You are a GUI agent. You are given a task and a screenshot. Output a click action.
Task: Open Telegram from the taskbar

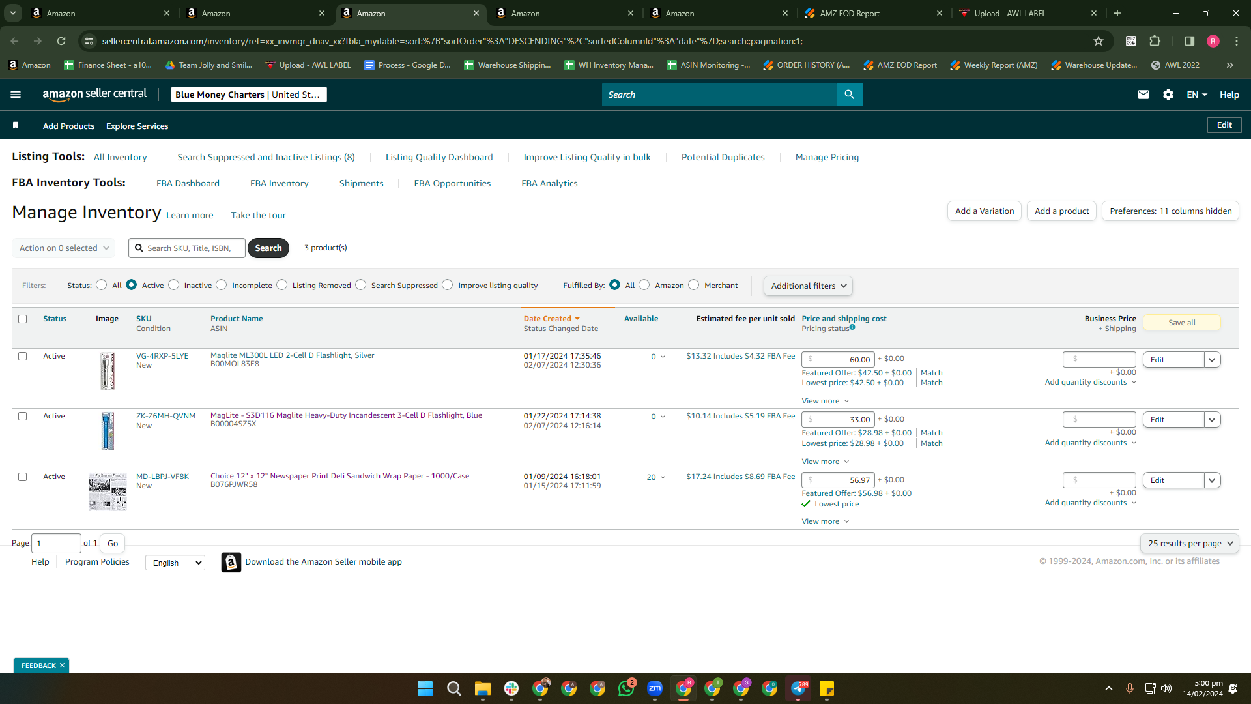[x=799, y=688]
